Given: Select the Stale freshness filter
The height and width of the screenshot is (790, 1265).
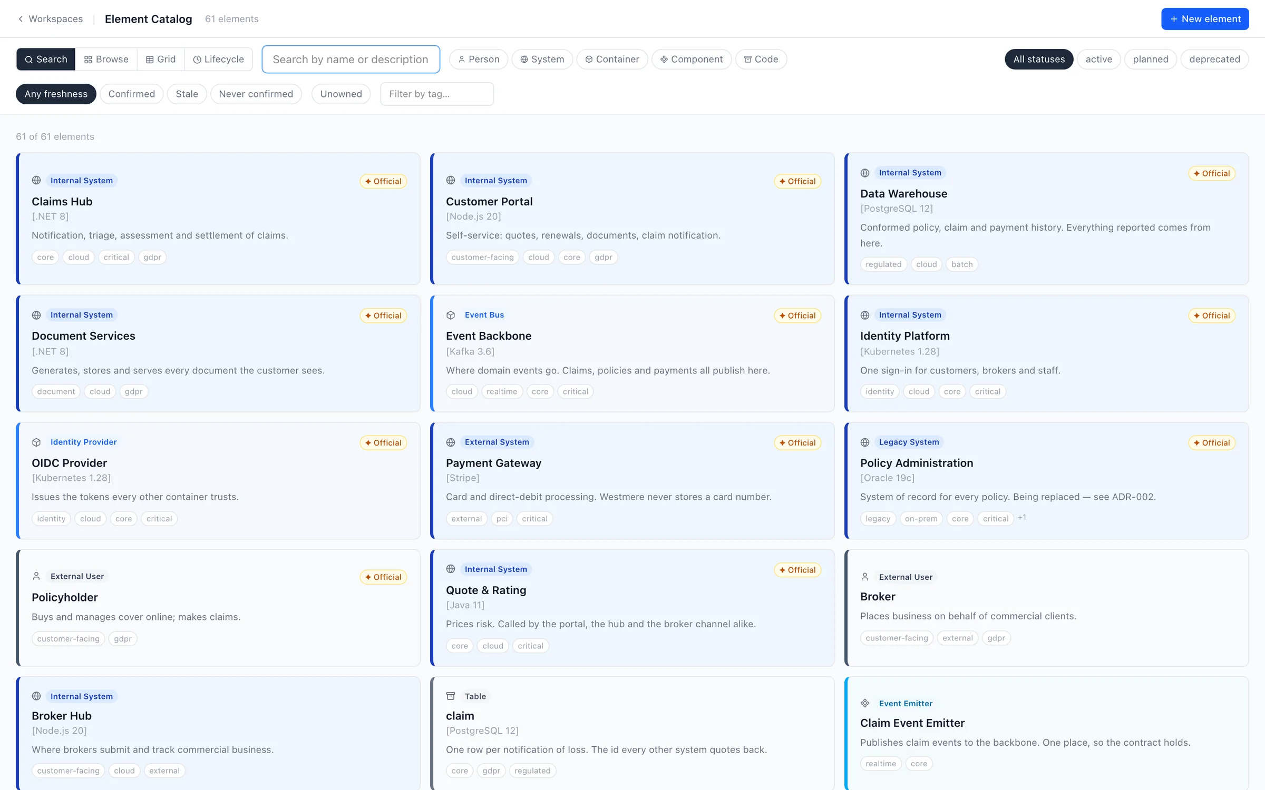Looking at the screenshot, I should (x=187, y=94).
